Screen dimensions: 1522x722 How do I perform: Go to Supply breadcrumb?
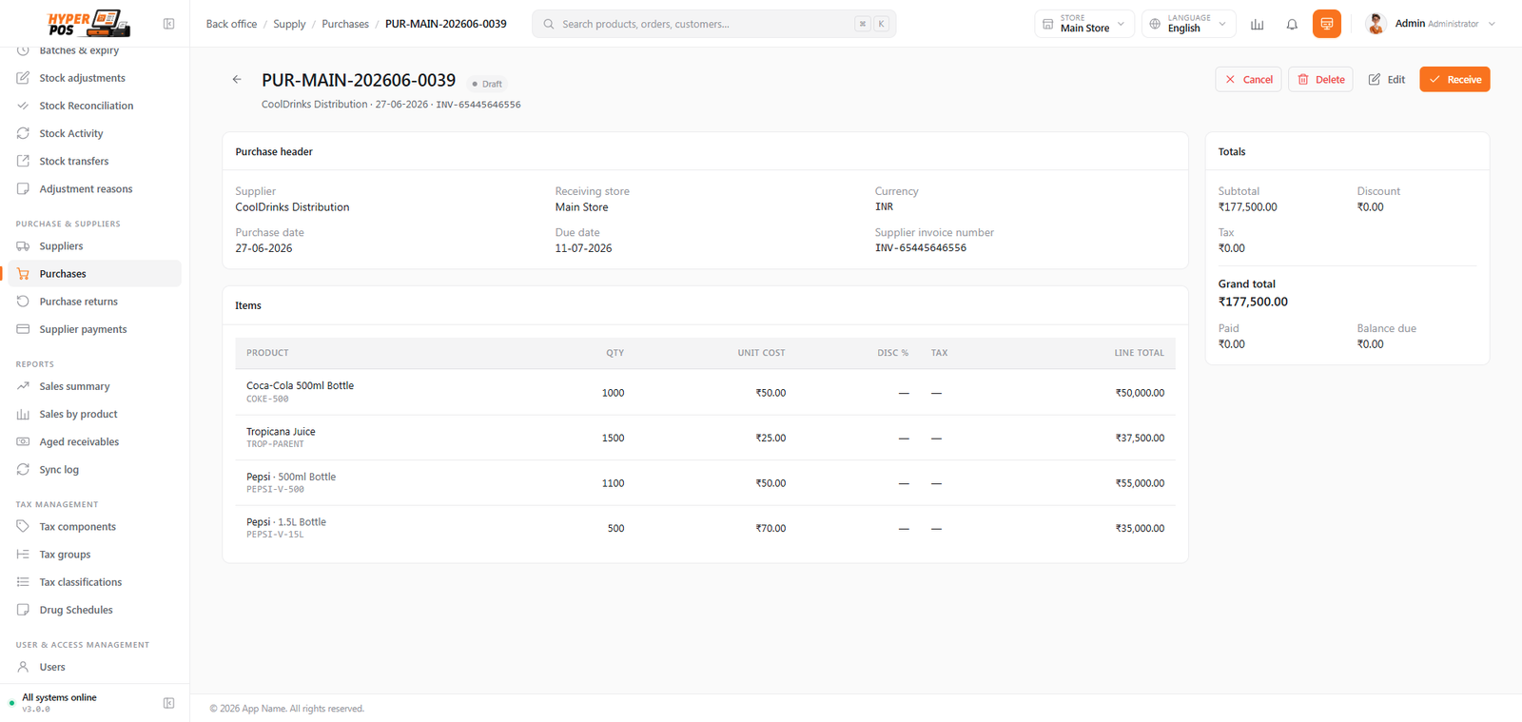click(x=289, y=24)
